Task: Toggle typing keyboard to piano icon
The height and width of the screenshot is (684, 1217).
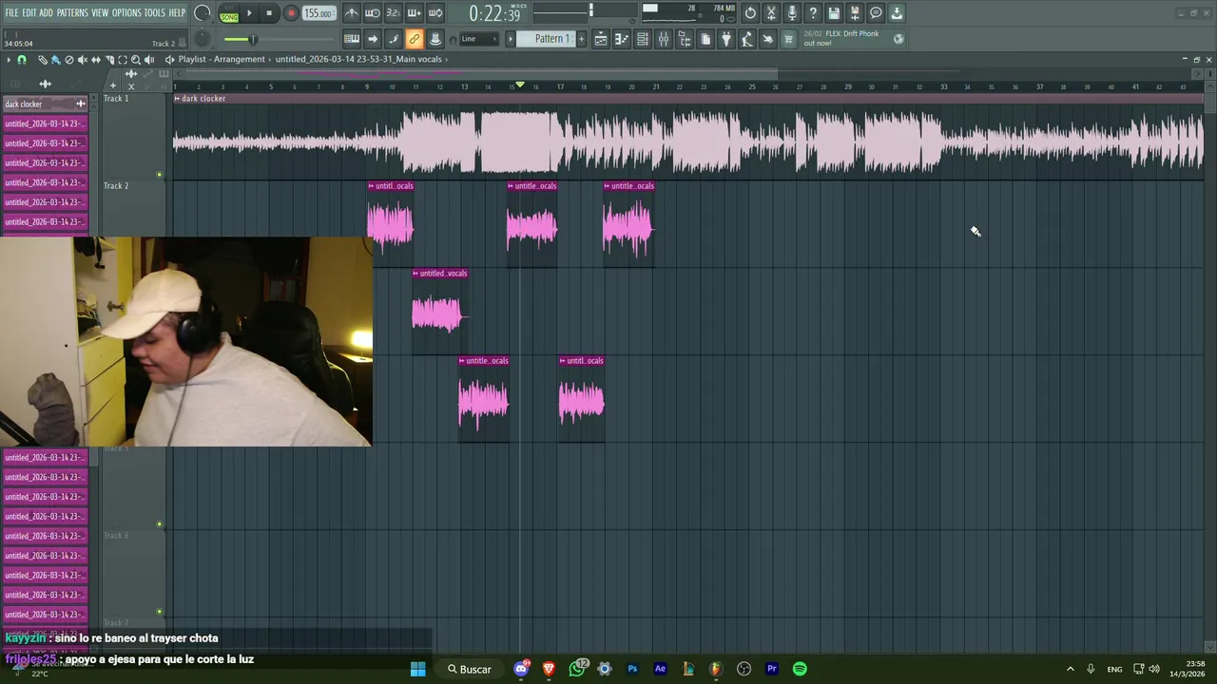Action: [352, 39]
